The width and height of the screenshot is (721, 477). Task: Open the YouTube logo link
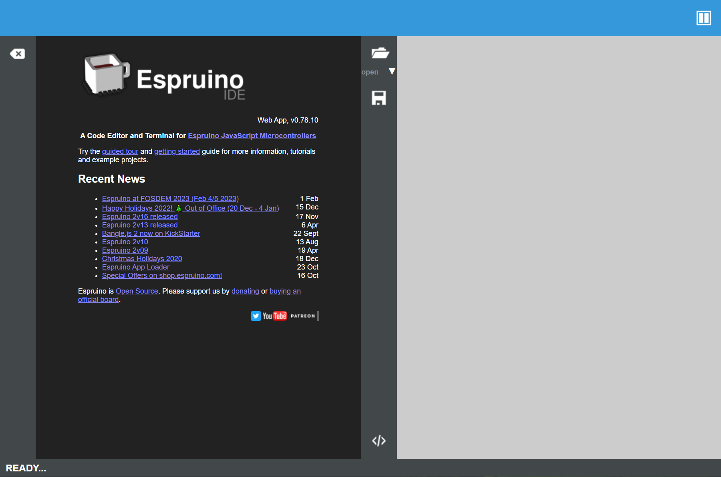[275, 316]
